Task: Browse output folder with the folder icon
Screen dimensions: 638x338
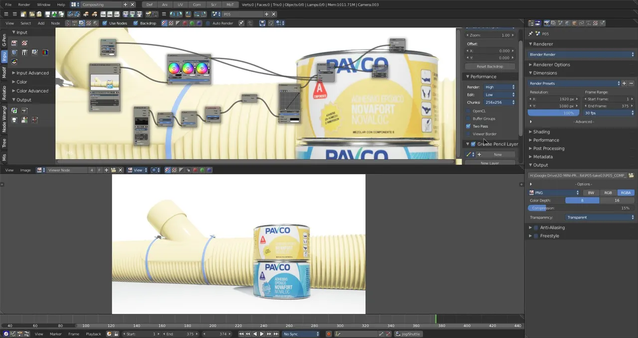Action: 631,175
